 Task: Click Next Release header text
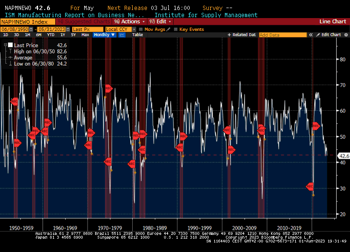[x=127, y=8]
